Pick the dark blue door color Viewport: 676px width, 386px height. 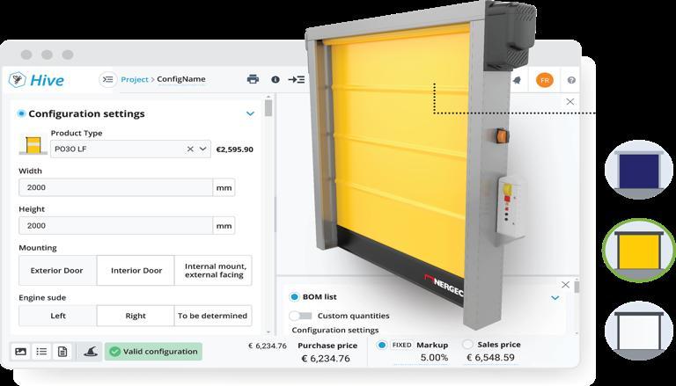pyautogui.click(x=638, y=170)
